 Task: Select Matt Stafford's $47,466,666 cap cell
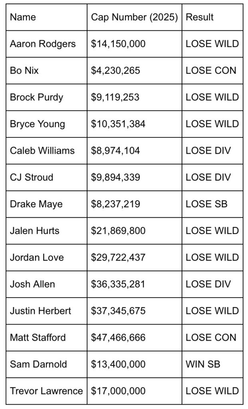[118, 338]
